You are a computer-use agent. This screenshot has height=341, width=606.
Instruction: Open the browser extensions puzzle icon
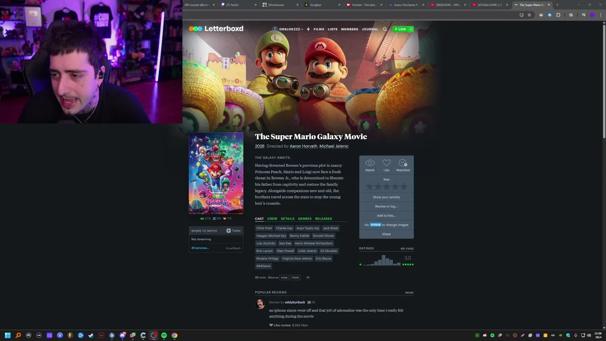558,15
